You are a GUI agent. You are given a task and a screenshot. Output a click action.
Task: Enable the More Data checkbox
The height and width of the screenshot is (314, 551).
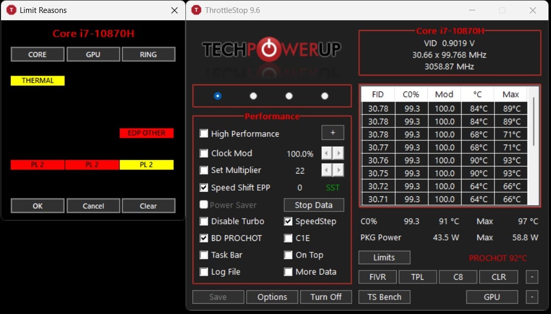[x=288, y=272]
